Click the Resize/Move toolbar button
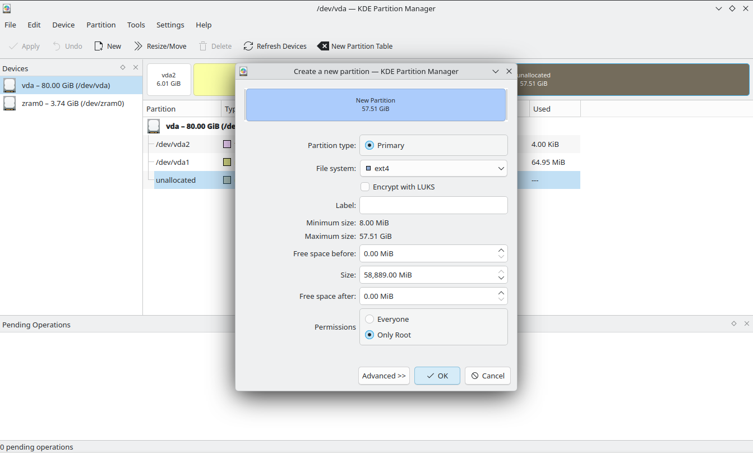This screenshot has width=753, height=453. (x=160, y=46)
